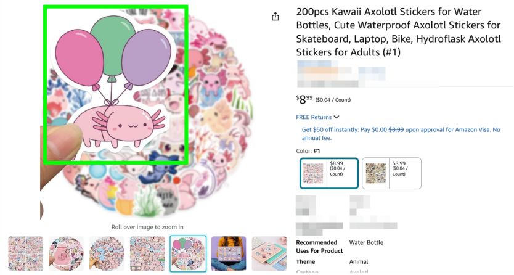Click the share icon above the product image
Image resolution: width=514 pixels, height=275 pixels.
(275, 17)
